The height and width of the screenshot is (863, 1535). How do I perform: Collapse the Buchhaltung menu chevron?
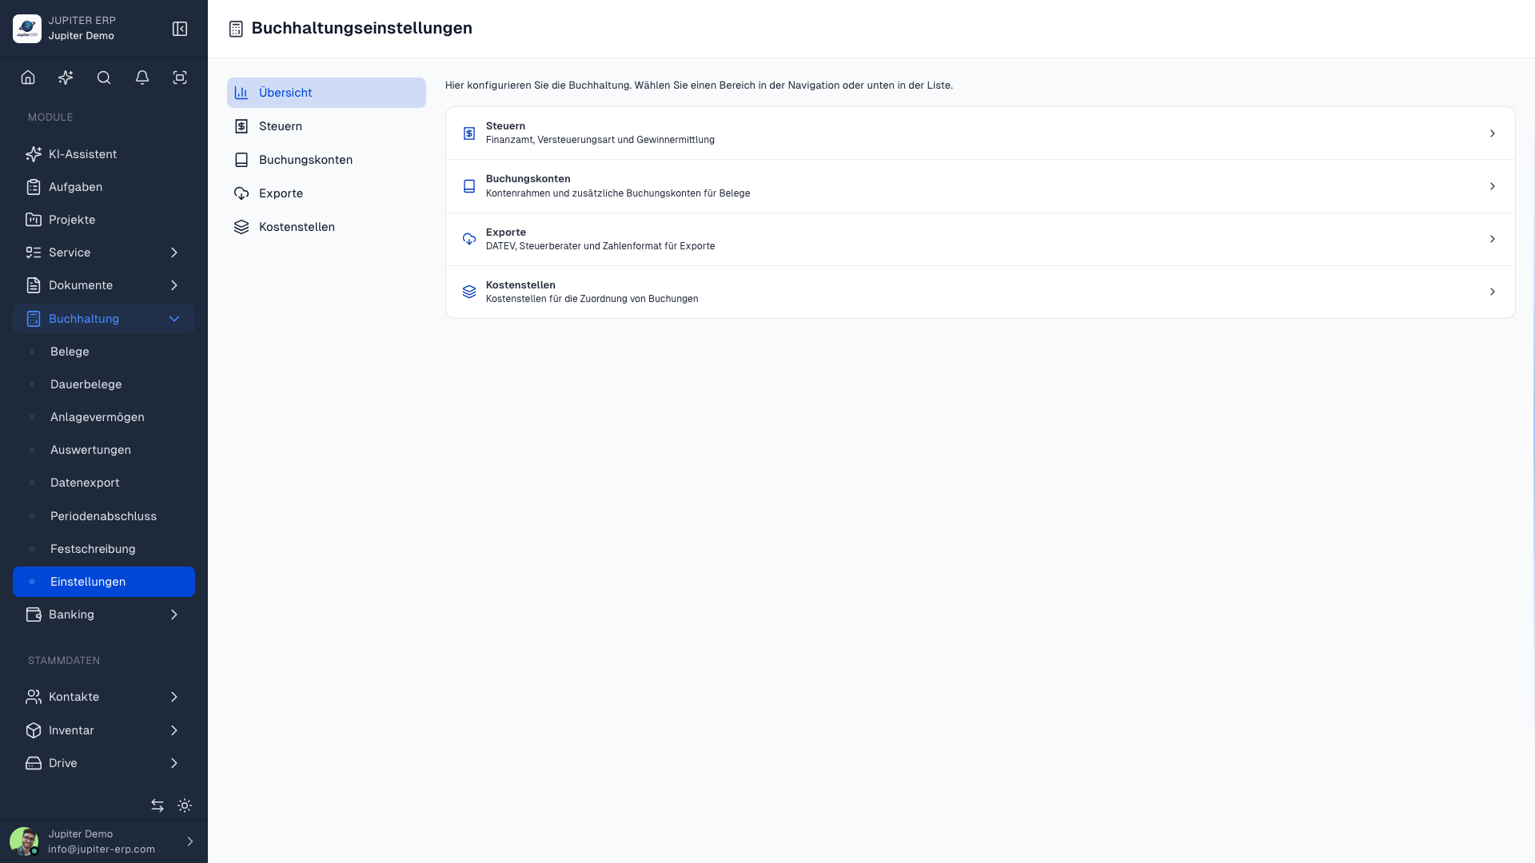[x=174, y=319]
